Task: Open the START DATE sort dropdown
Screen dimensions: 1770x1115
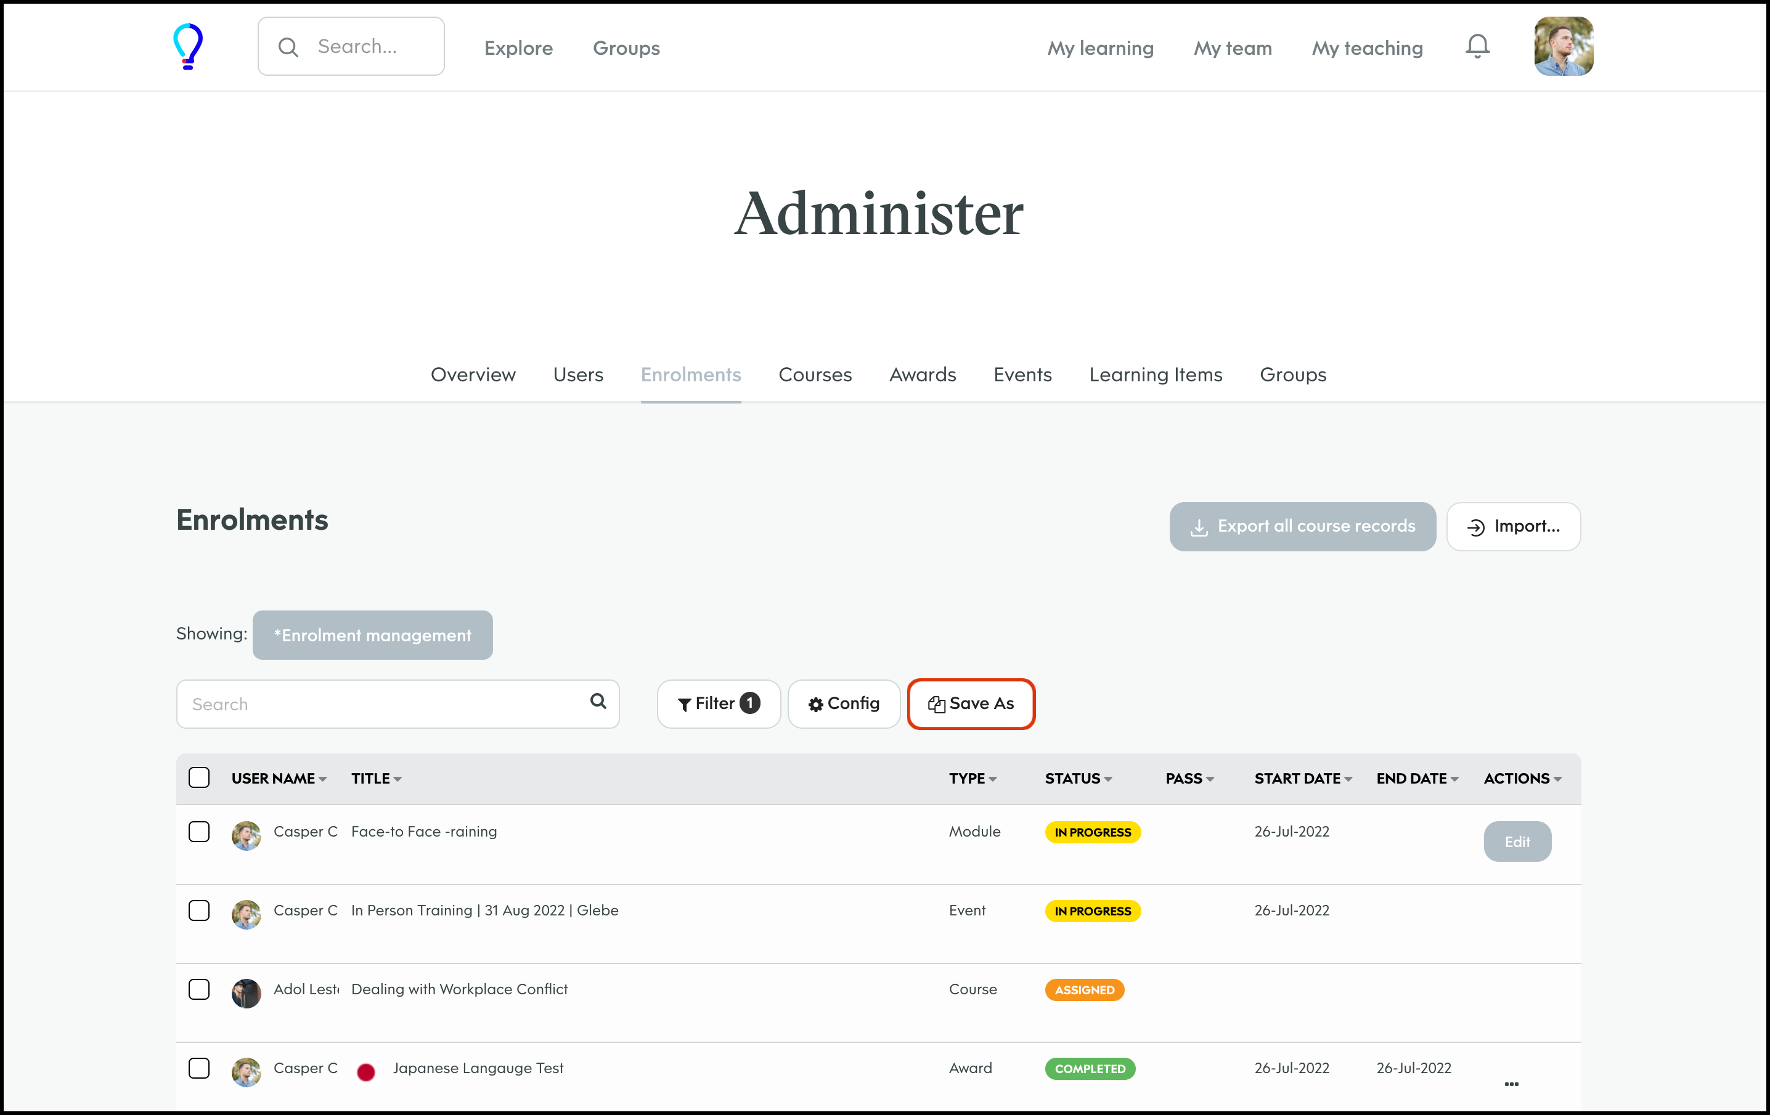Action: 1348,779
